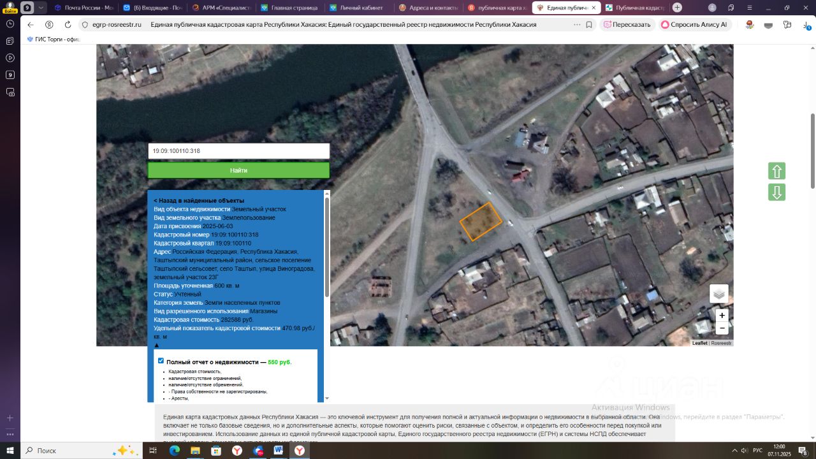Viewport: 816px width, 459px height.
Task: Click the orange land parcel outline on map
Action: (x=481, y=221)
